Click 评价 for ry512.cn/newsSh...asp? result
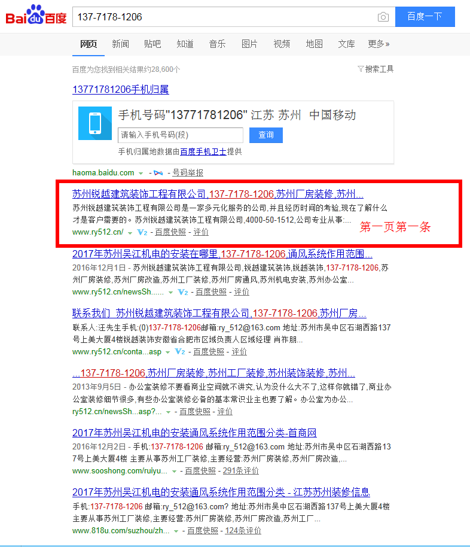Screen dimensions: 470x547 [x=225, y=411]
